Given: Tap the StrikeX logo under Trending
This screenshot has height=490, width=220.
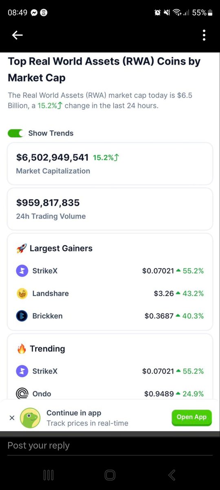Looking at the screenshot, I should coord(22,371).
